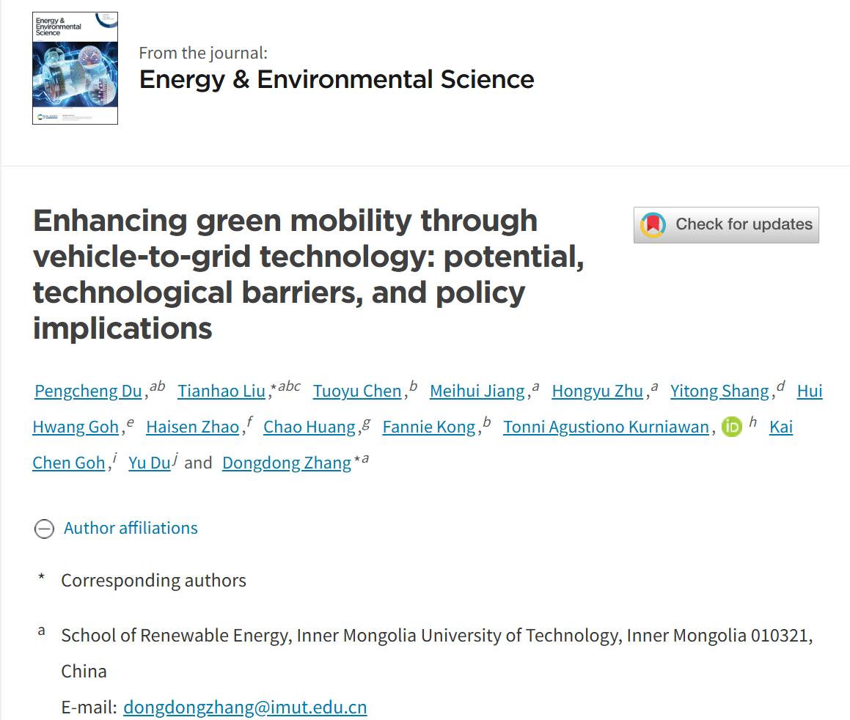Open author Meihui Jiang's profile link
The height and width of the screenshot is (720, 850).
pyautogui.click(x=477, y=392)
